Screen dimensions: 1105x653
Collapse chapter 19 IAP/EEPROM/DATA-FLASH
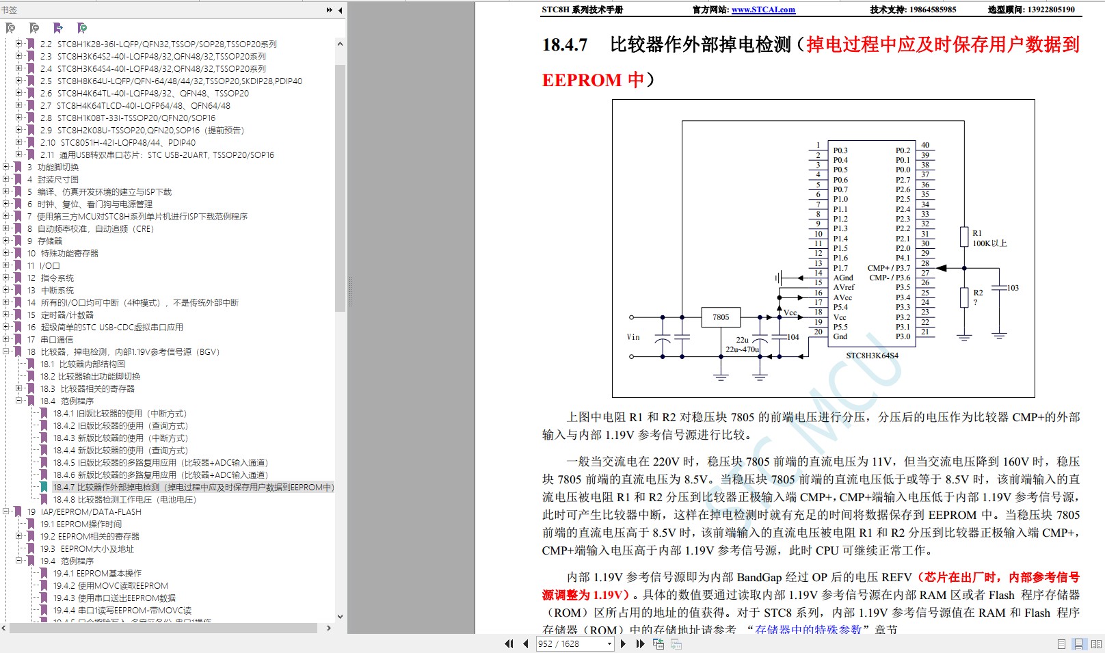click(x=6, y=511)
